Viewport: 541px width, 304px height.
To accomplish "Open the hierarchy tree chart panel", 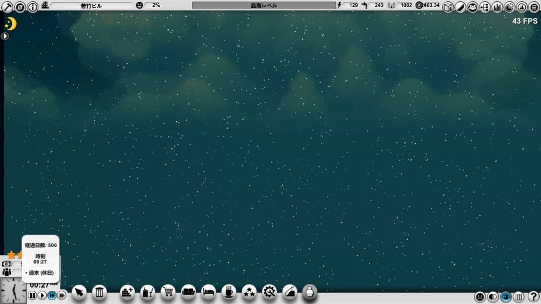I will click(485, 7).
